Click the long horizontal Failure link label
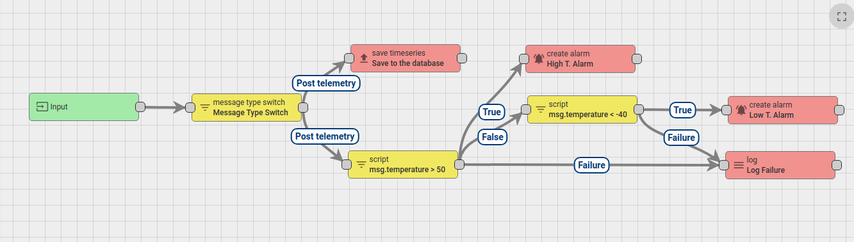This screenshot has height=242, width=854. tap(592, 165)
